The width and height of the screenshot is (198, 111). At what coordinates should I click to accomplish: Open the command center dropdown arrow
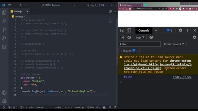(74, 5)
